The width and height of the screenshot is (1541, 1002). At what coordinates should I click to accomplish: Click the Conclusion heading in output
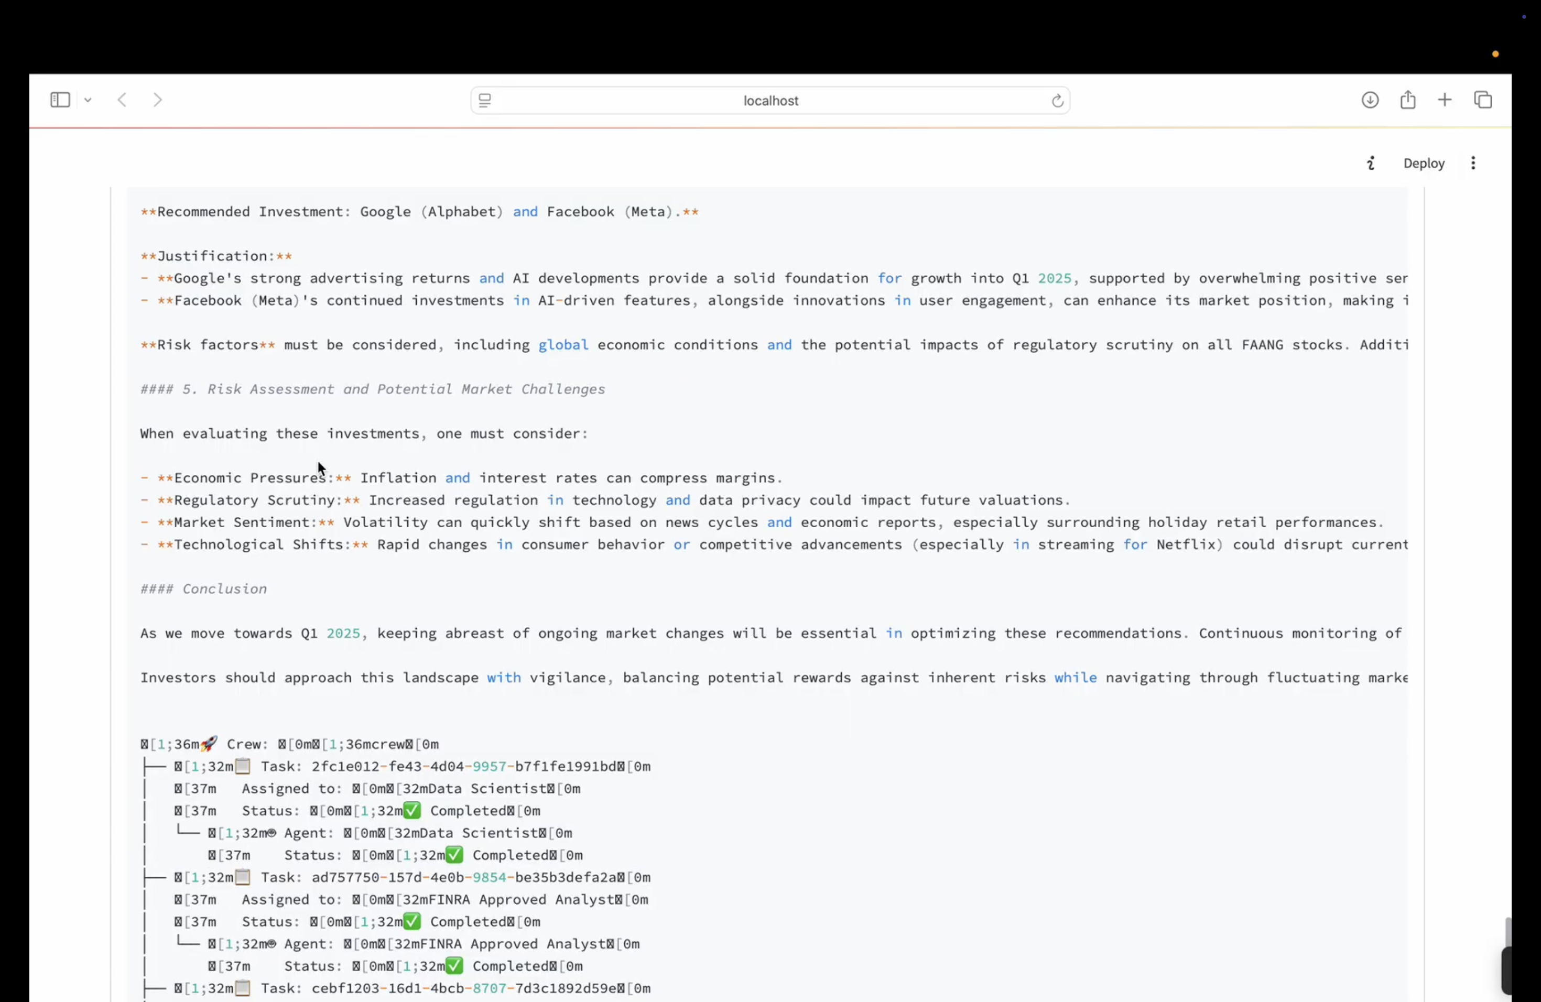(224, 589)
